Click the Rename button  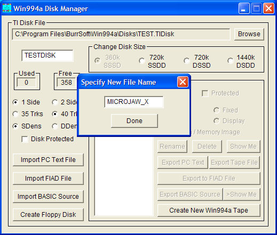click(172, 147)
